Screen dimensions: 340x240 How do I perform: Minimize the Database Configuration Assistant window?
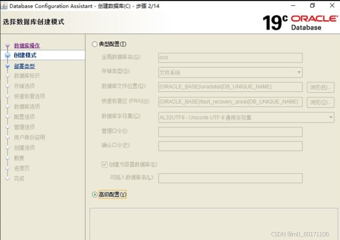292,5
